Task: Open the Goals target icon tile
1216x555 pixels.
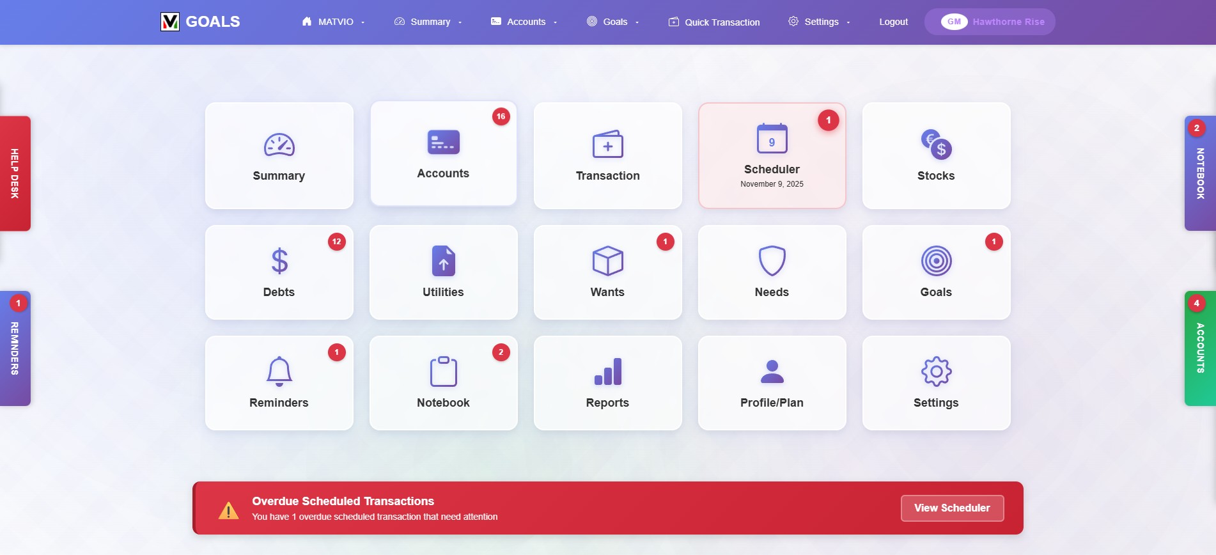Action: point(936,261)
